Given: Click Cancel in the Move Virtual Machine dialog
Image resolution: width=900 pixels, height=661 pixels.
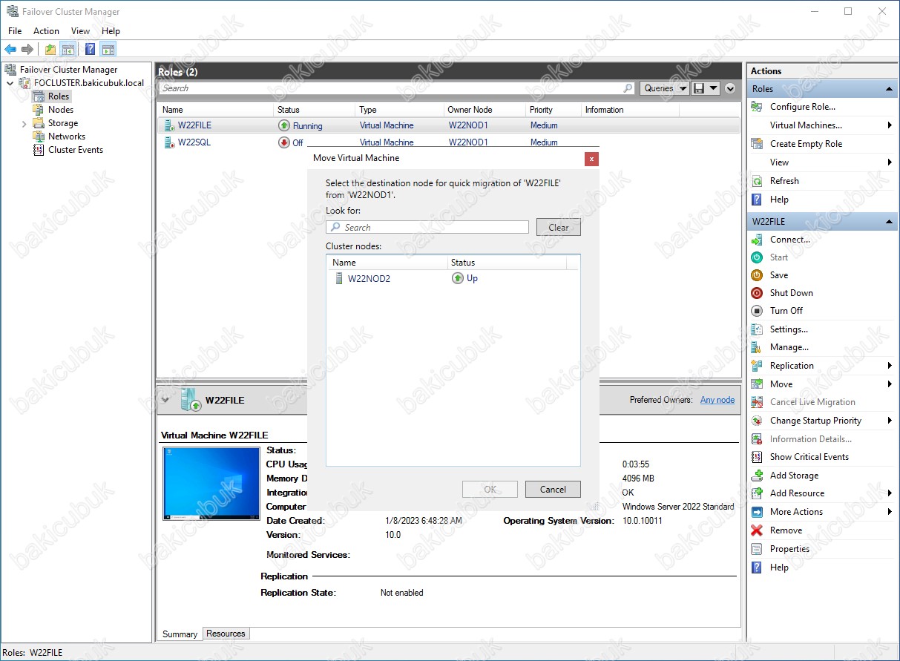Looking at the screenshot, I should tap(553, 490).
